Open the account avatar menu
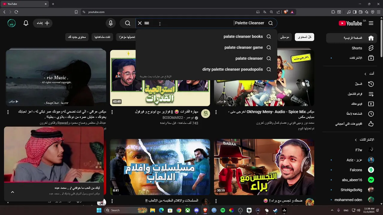 (x=12, y=23)
